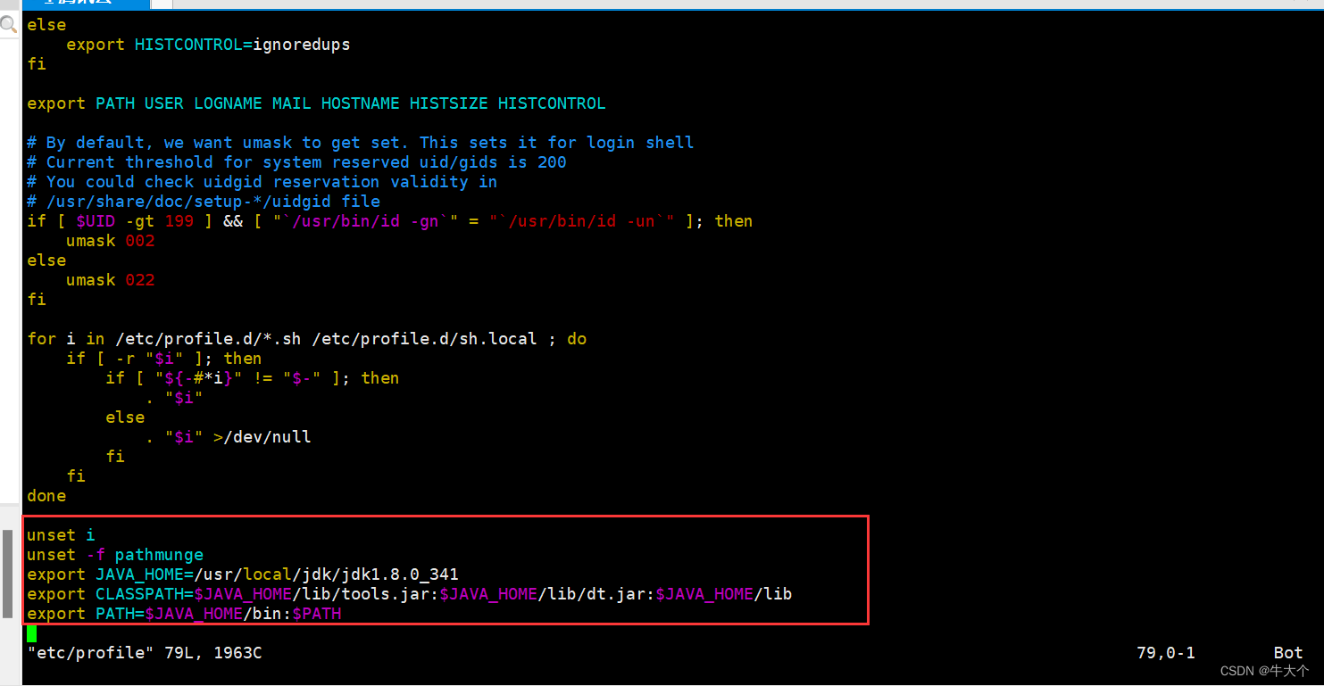The height and width of the screenshot is (686, 1324).
Task: Click the file info "etc/profile" 79L, 1963C
Action: 143,652
